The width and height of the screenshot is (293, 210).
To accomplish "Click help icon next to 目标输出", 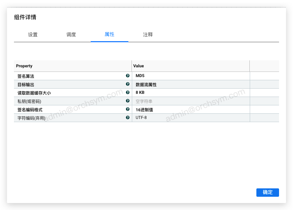I will tap(128, 84).
